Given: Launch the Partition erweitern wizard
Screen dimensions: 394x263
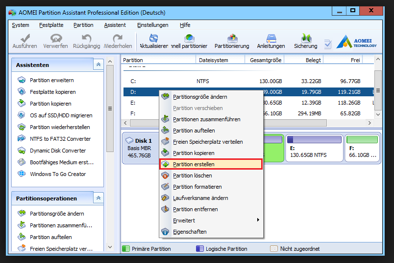Looking at the screenshot, I should point(52,80).
